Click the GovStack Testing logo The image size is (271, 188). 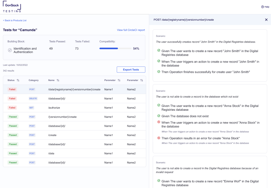click(x=12, y=7)
